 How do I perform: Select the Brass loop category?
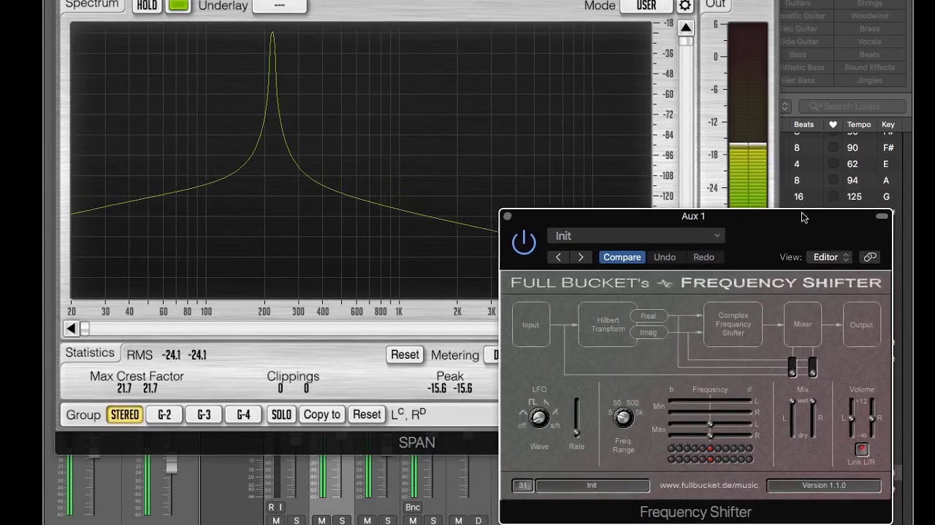(x=869, y=28)
